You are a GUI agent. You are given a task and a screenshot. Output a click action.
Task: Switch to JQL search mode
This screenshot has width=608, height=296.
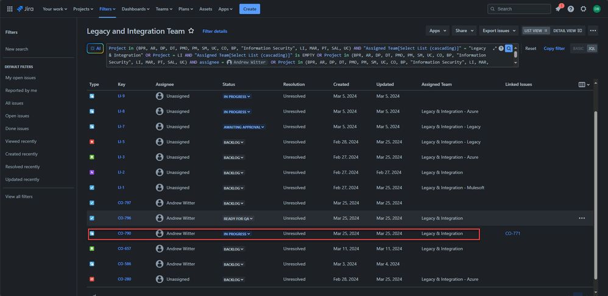(x=592, y=49)
